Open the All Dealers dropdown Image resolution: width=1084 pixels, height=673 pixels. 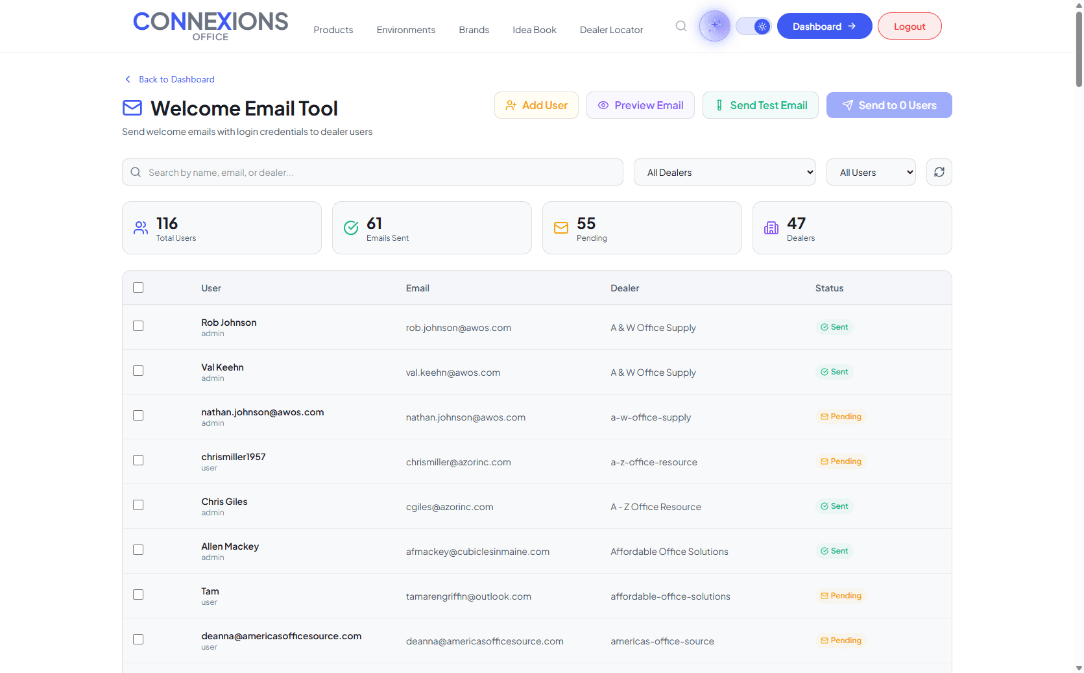[724, 171]
